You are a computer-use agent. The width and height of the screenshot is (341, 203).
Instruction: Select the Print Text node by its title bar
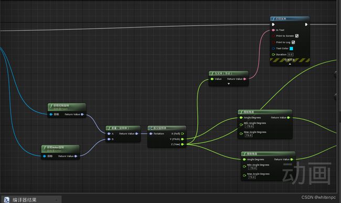[290, 19]
